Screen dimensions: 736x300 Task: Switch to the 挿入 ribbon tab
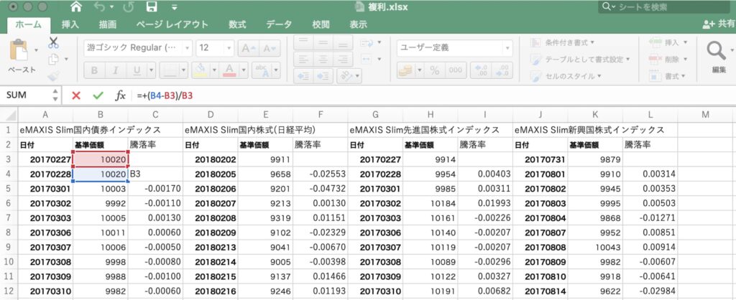pyautogui.click(x=70, y=25)
